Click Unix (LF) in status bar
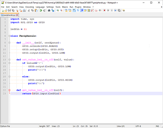 tap(121, 126)
